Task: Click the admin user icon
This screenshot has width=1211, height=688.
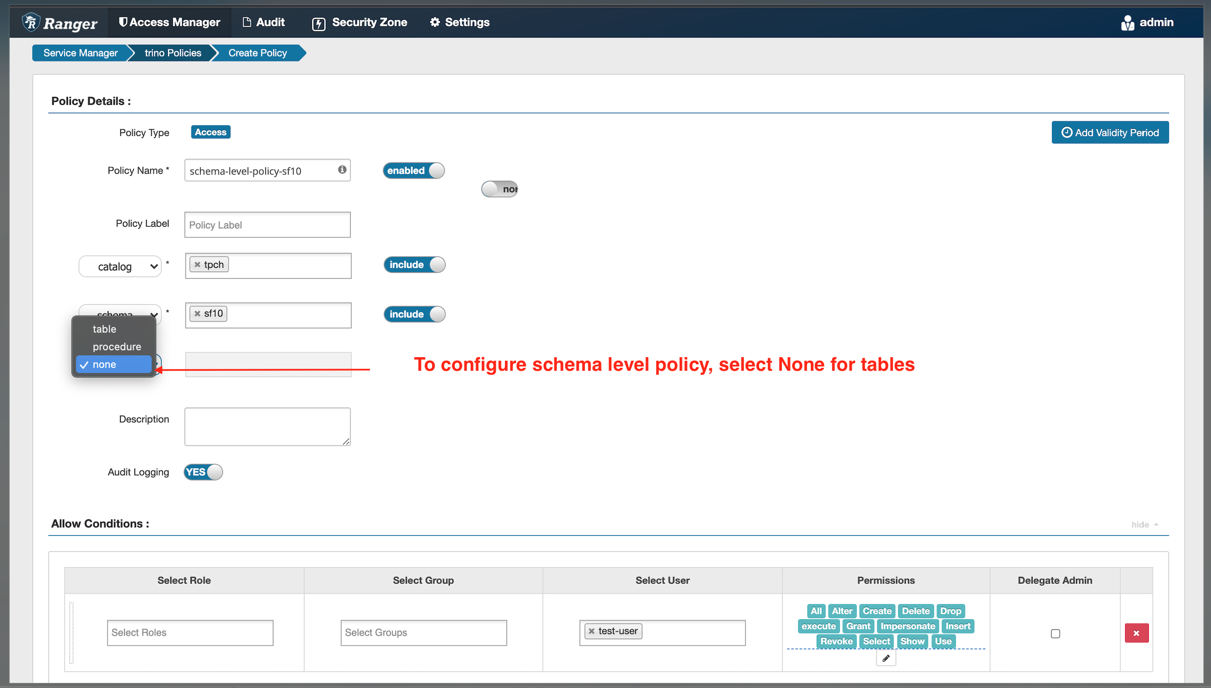Action: pyautogui.click(x=1127, y=23)
